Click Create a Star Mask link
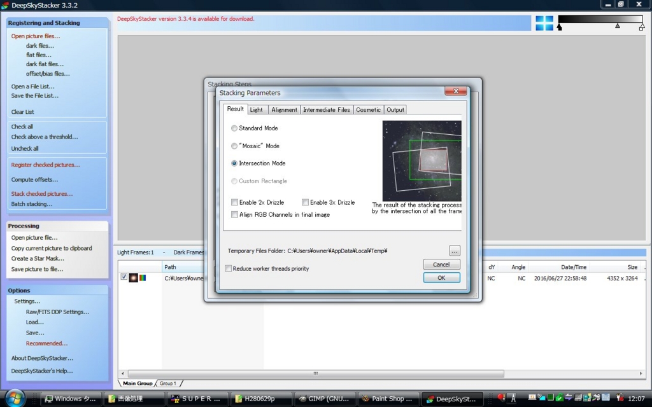This screenshot has height=407, width=652. coord(38,258)
